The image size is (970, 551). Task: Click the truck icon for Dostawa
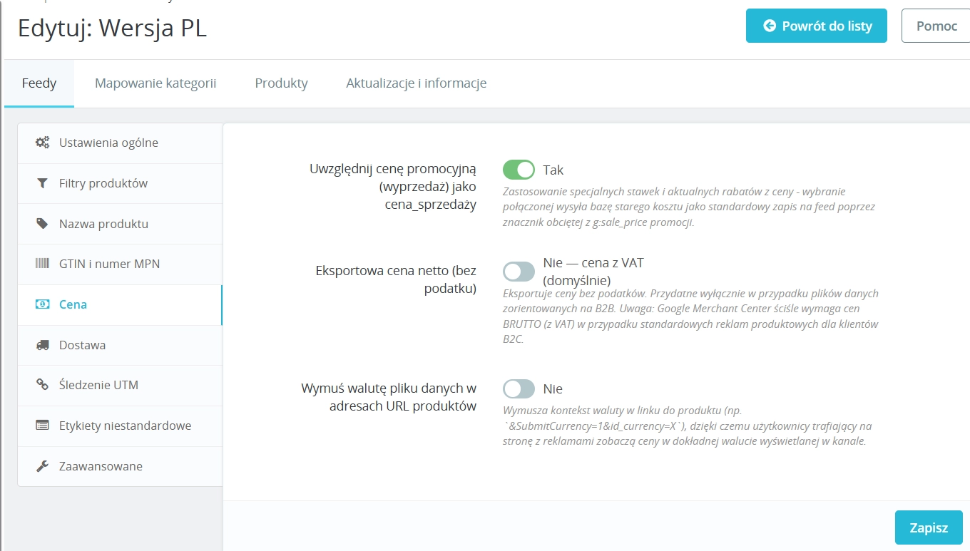coord(41,345)
